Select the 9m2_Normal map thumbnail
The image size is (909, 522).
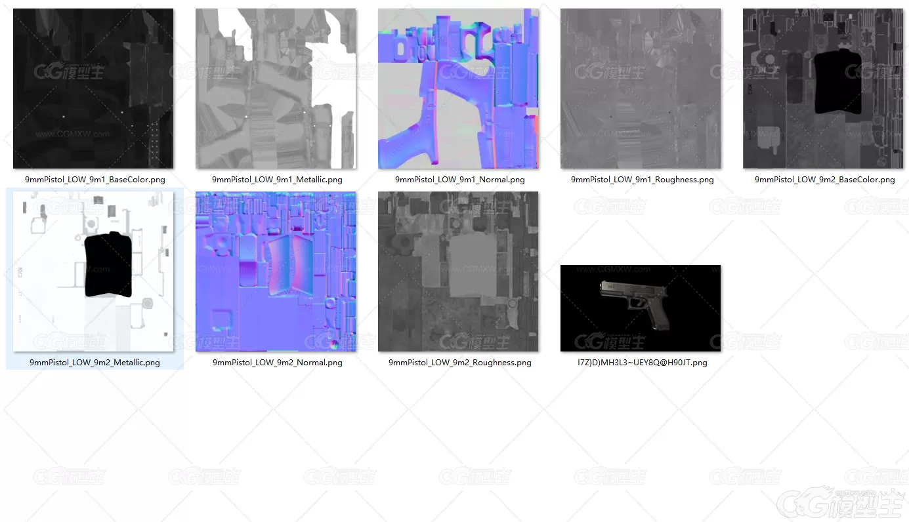pyautogui.click(x=276, y=271)
